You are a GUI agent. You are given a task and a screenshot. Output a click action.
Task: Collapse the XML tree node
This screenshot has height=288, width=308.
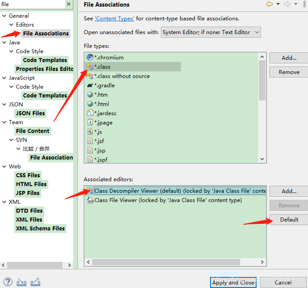(4, 202)
